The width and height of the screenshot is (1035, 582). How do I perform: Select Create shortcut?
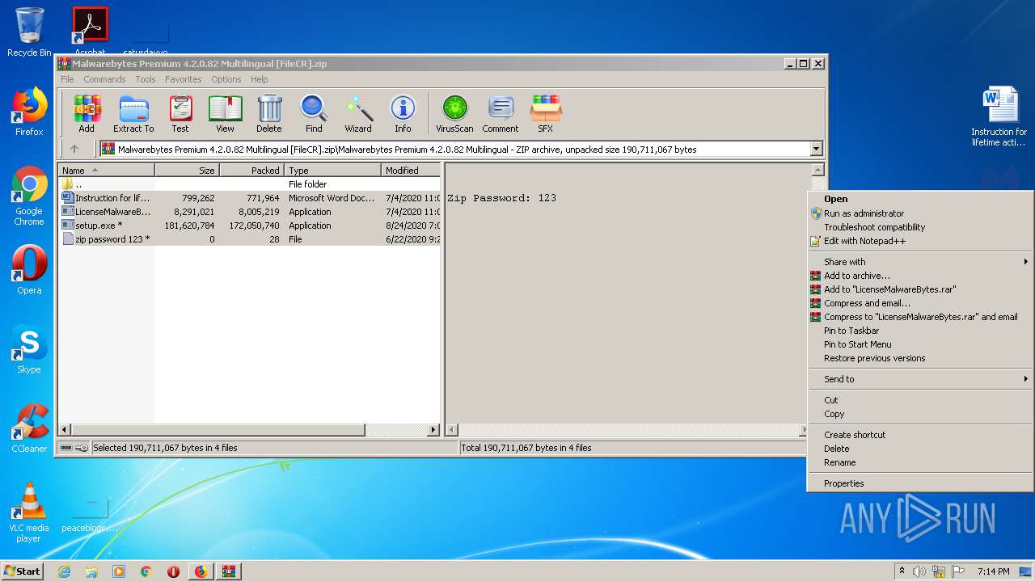pos(920,435)
